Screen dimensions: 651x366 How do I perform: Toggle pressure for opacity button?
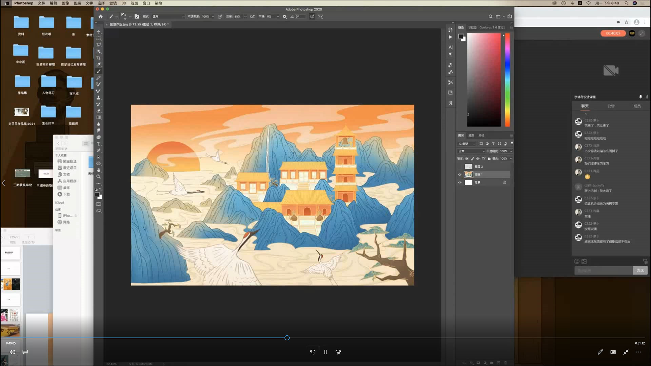[x=220, y=16]
